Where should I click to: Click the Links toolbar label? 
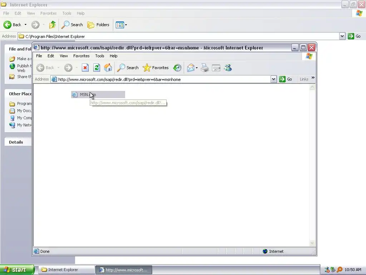coord(304,79)
